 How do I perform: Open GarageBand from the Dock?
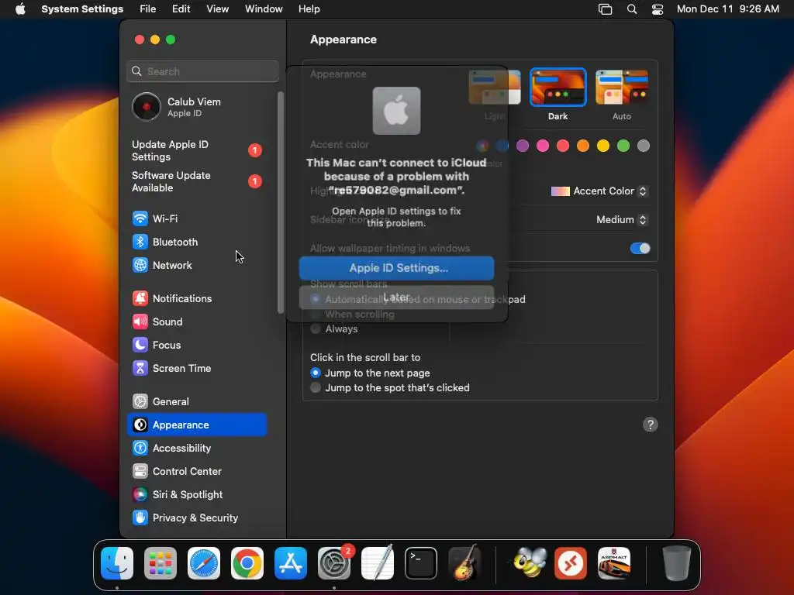point(464,563)
